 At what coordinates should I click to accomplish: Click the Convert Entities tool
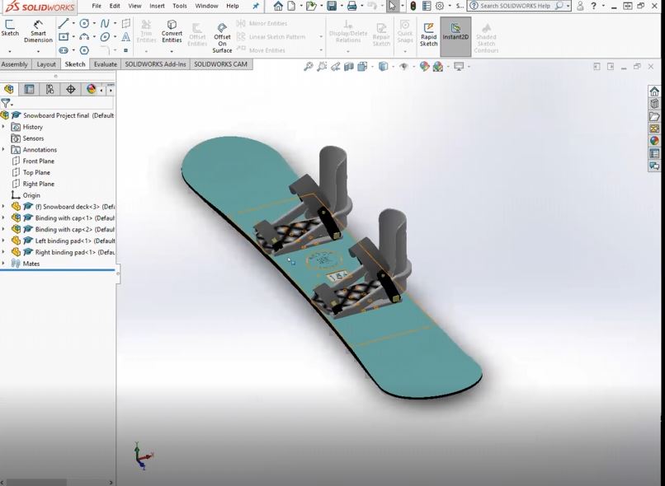click(x=172, y=30)
